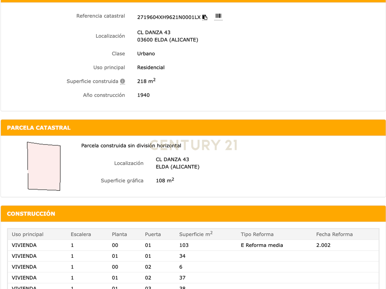Select the VIVIENDA row with 37 m²
The image size is (386, 289).
click(x=193, y=278)
